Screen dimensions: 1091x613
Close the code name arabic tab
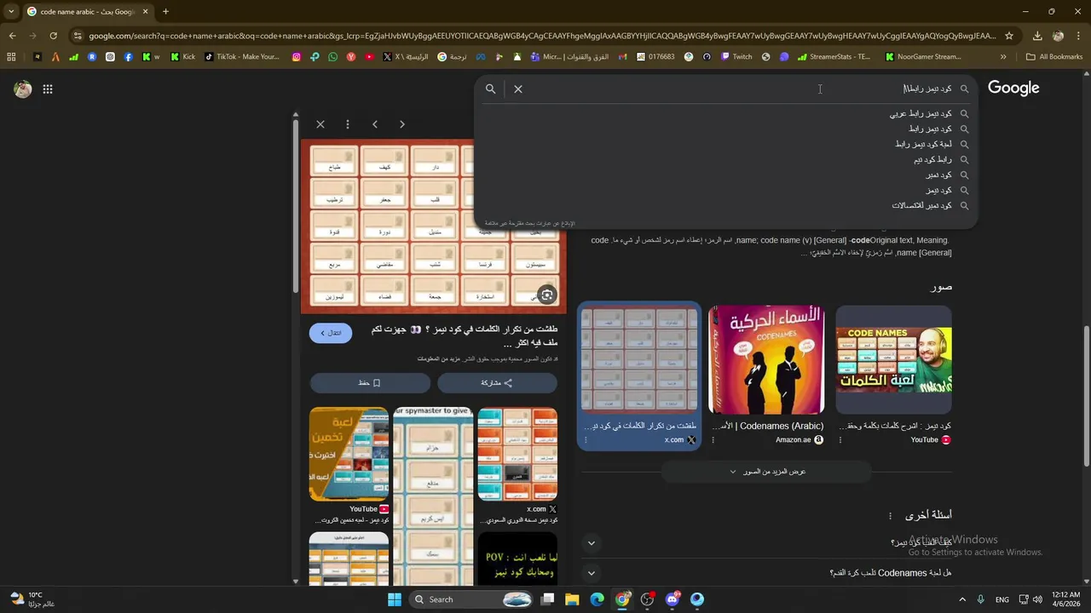click(x=145, y=11)
